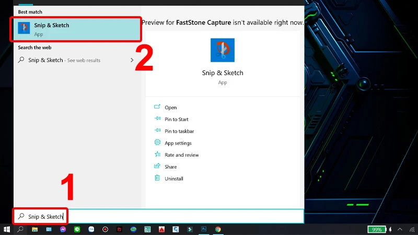
Task: Click the large Snip & Sketch preview icon
Action: (223, 50)
